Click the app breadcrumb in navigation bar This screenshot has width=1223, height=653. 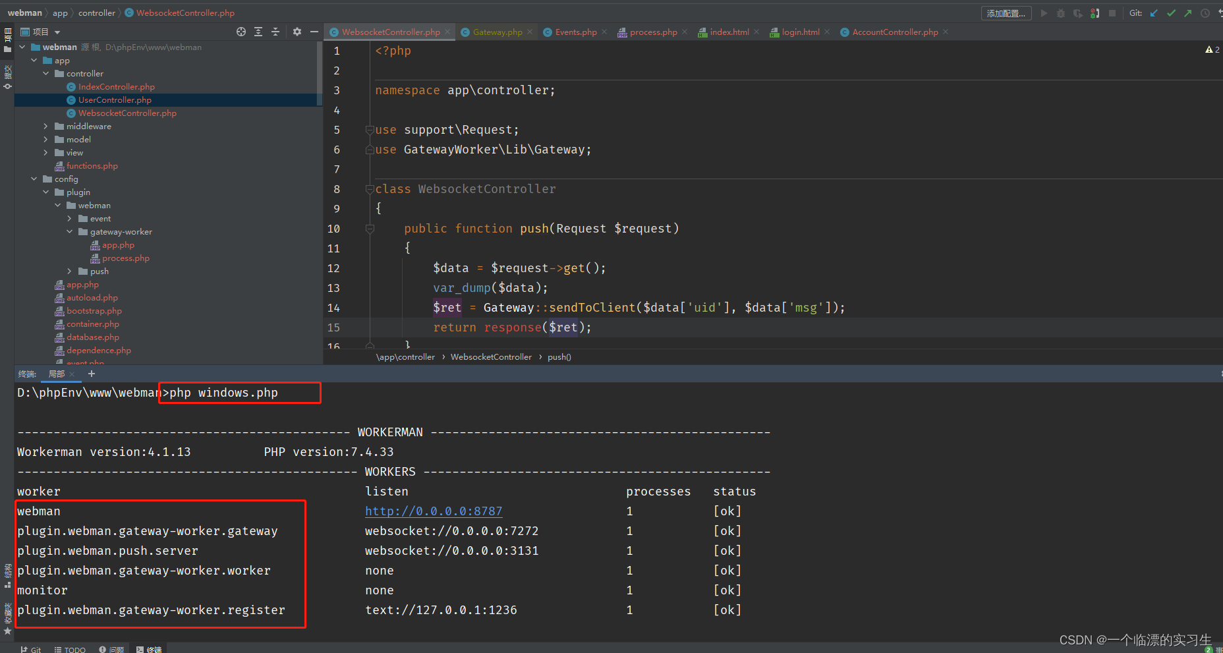click(x=60, y=13)
